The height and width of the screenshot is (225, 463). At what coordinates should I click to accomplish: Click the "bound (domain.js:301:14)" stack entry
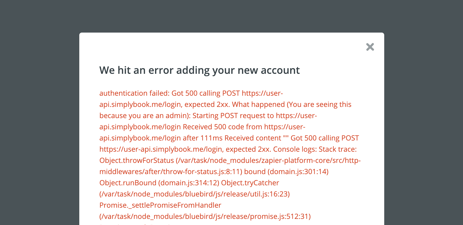click(x=286, y=172)
